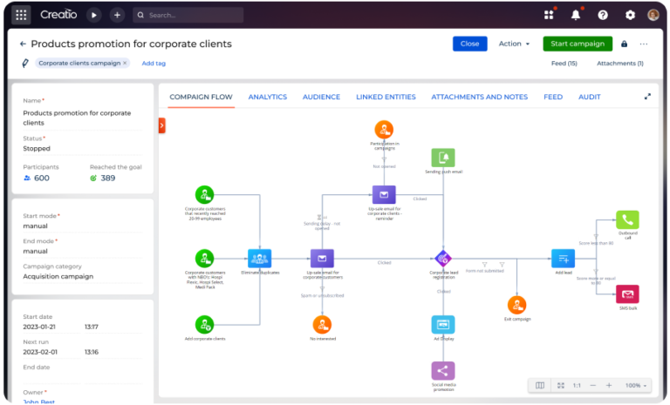This screenshot has width=670, height=405.
Task: Select the SMS bulk node
Action: click(628, 294)
